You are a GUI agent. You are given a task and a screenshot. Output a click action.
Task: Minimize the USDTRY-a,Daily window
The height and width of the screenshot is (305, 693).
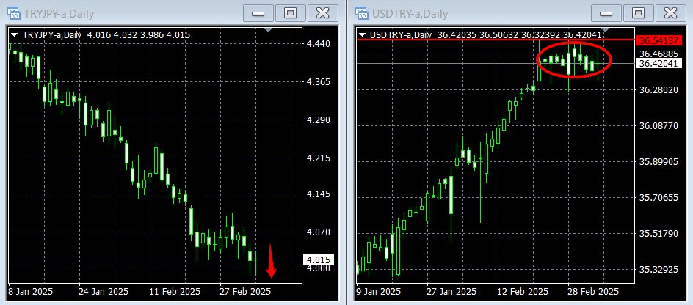click(606, 13)
